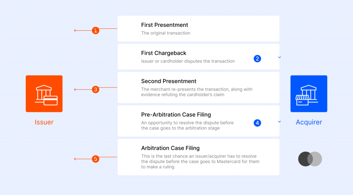Viewport: 353px width, 195px height.
Task: Click the First Chargeback heading
Action: (x=163, y=53)
